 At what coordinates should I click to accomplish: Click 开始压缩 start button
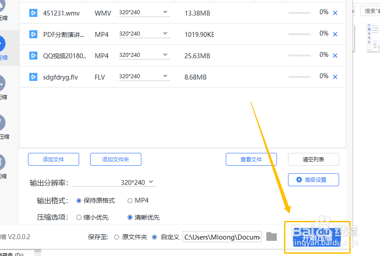click(x=317, y=238)
